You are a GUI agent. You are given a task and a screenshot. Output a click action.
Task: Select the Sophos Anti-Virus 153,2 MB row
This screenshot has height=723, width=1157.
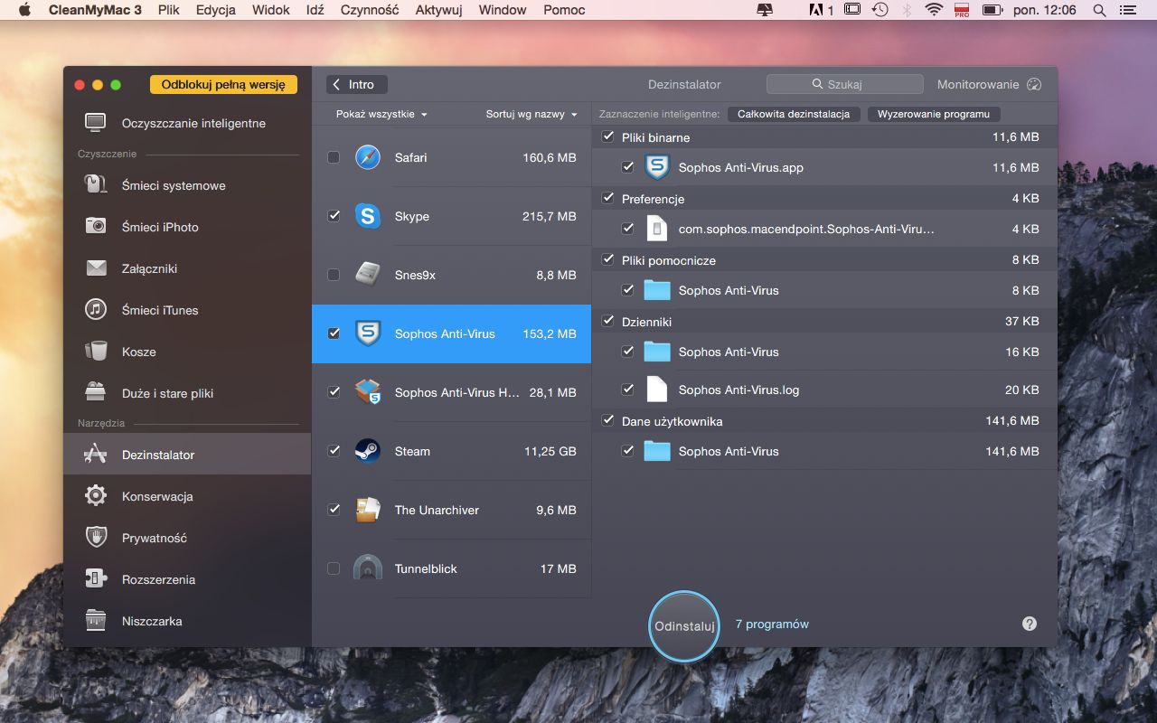pyautogui.click(x=452, y=333)
